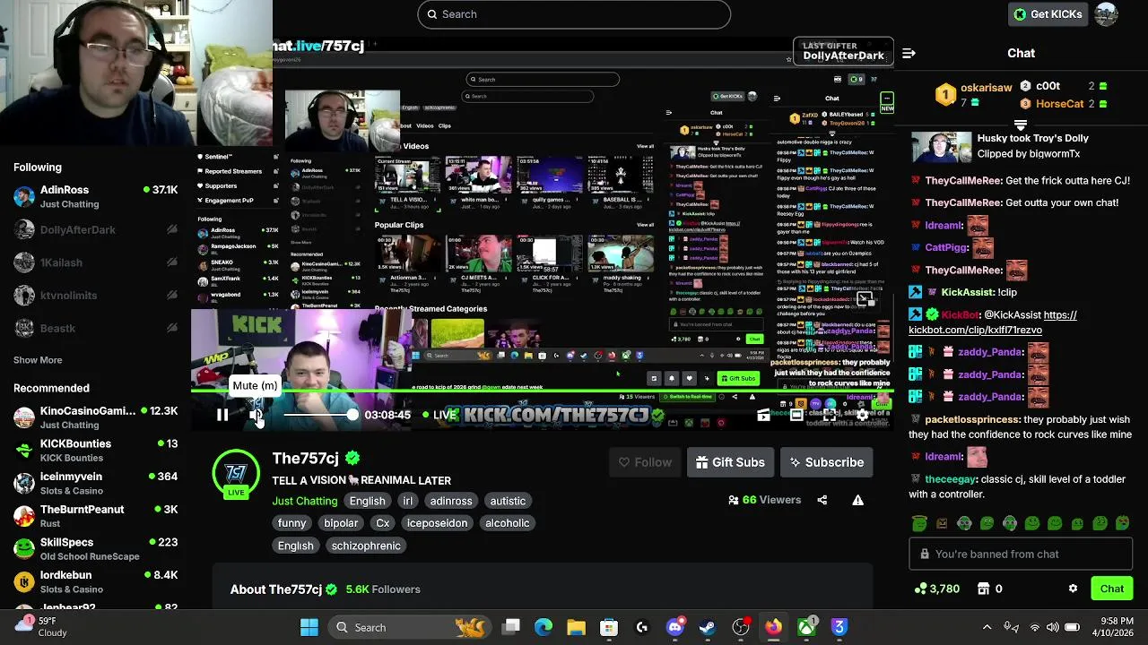
Task: Open the KICKs balance showing 3,780
Action: pos(937,589)
